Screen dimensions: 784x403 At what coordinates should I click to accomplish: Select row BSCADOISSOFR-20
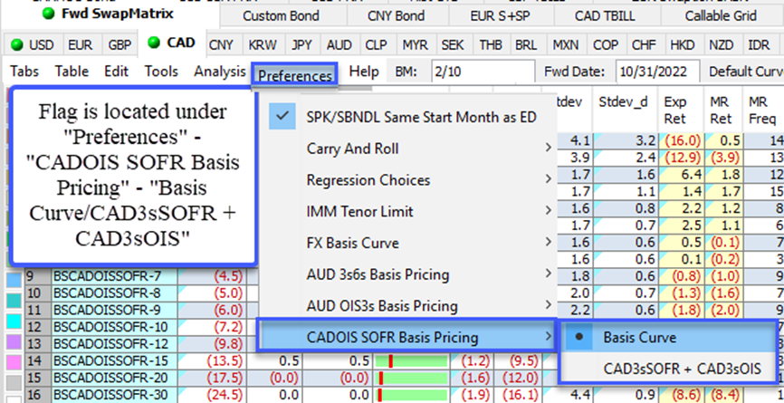tap(114, 378)
